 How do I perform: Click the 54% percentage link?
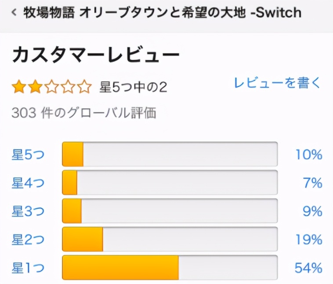308,268
